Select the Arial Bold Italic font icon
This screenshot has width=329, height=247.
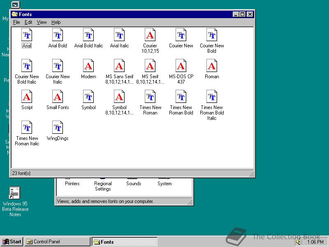[x=88, y=35]
